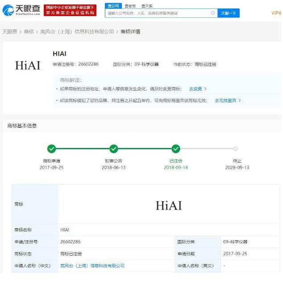Viewport: 283px width, 282px height.
Task: Open the 商标 breadcrumb link
Action: [x=29, y=32]
